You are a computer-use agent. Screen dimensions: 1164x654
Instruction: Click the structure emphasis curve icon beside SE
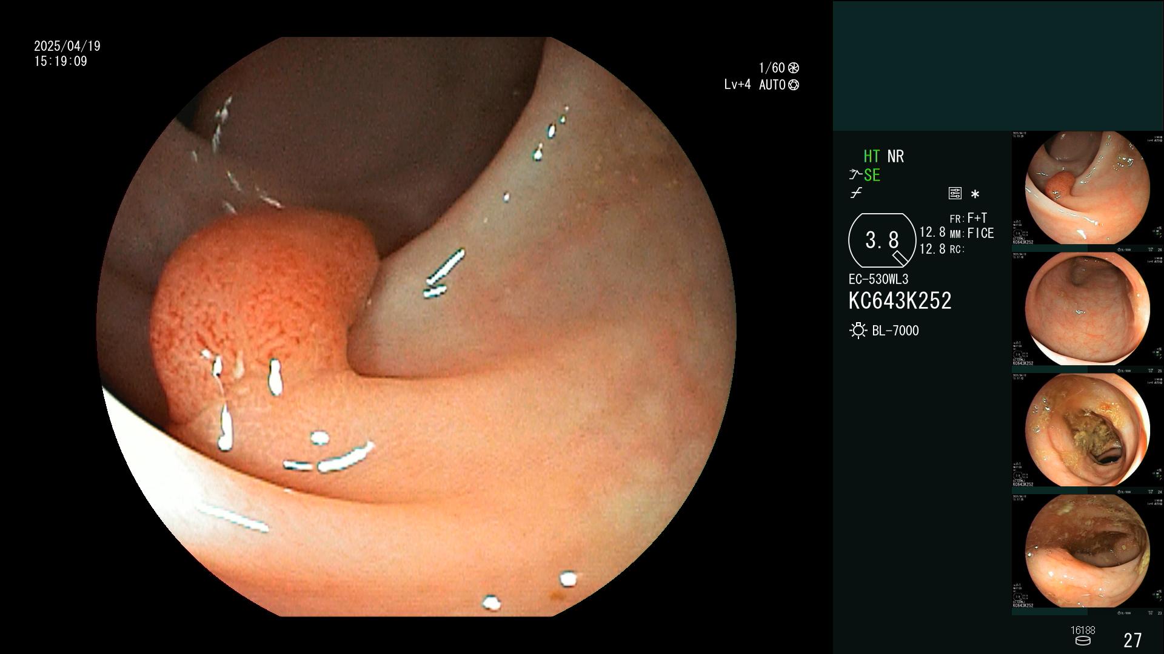click(855, 175)
